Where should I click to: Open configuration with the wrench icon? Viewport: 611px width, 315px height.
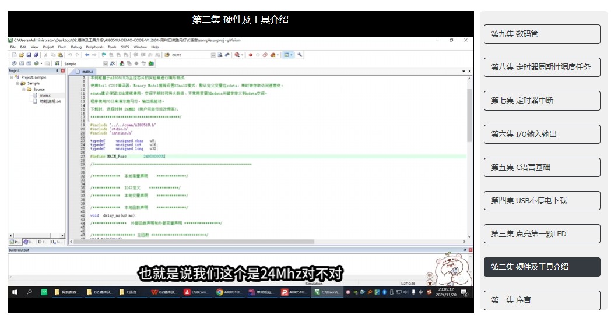(300, 55)
